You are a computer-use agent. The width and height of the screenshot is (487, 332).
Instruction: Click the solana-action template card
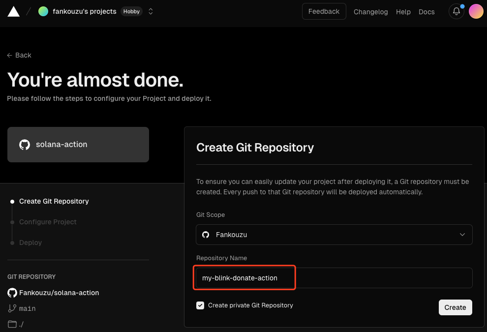point(78,145)
